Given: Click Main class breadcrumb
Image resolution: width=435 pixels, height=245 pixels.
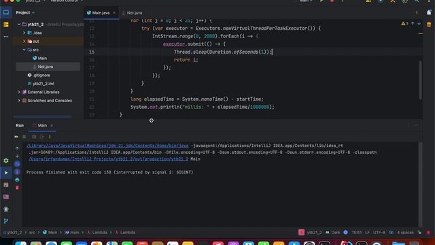Looking at the screenshot, I should point(50,233).
